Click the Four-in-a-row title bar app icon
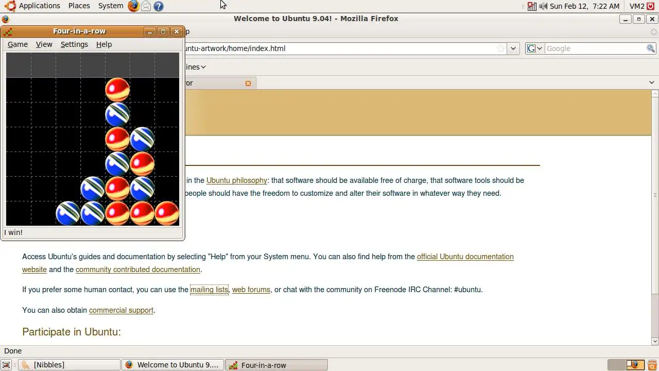This screenshot has width=659, height=371. [7, 31]
